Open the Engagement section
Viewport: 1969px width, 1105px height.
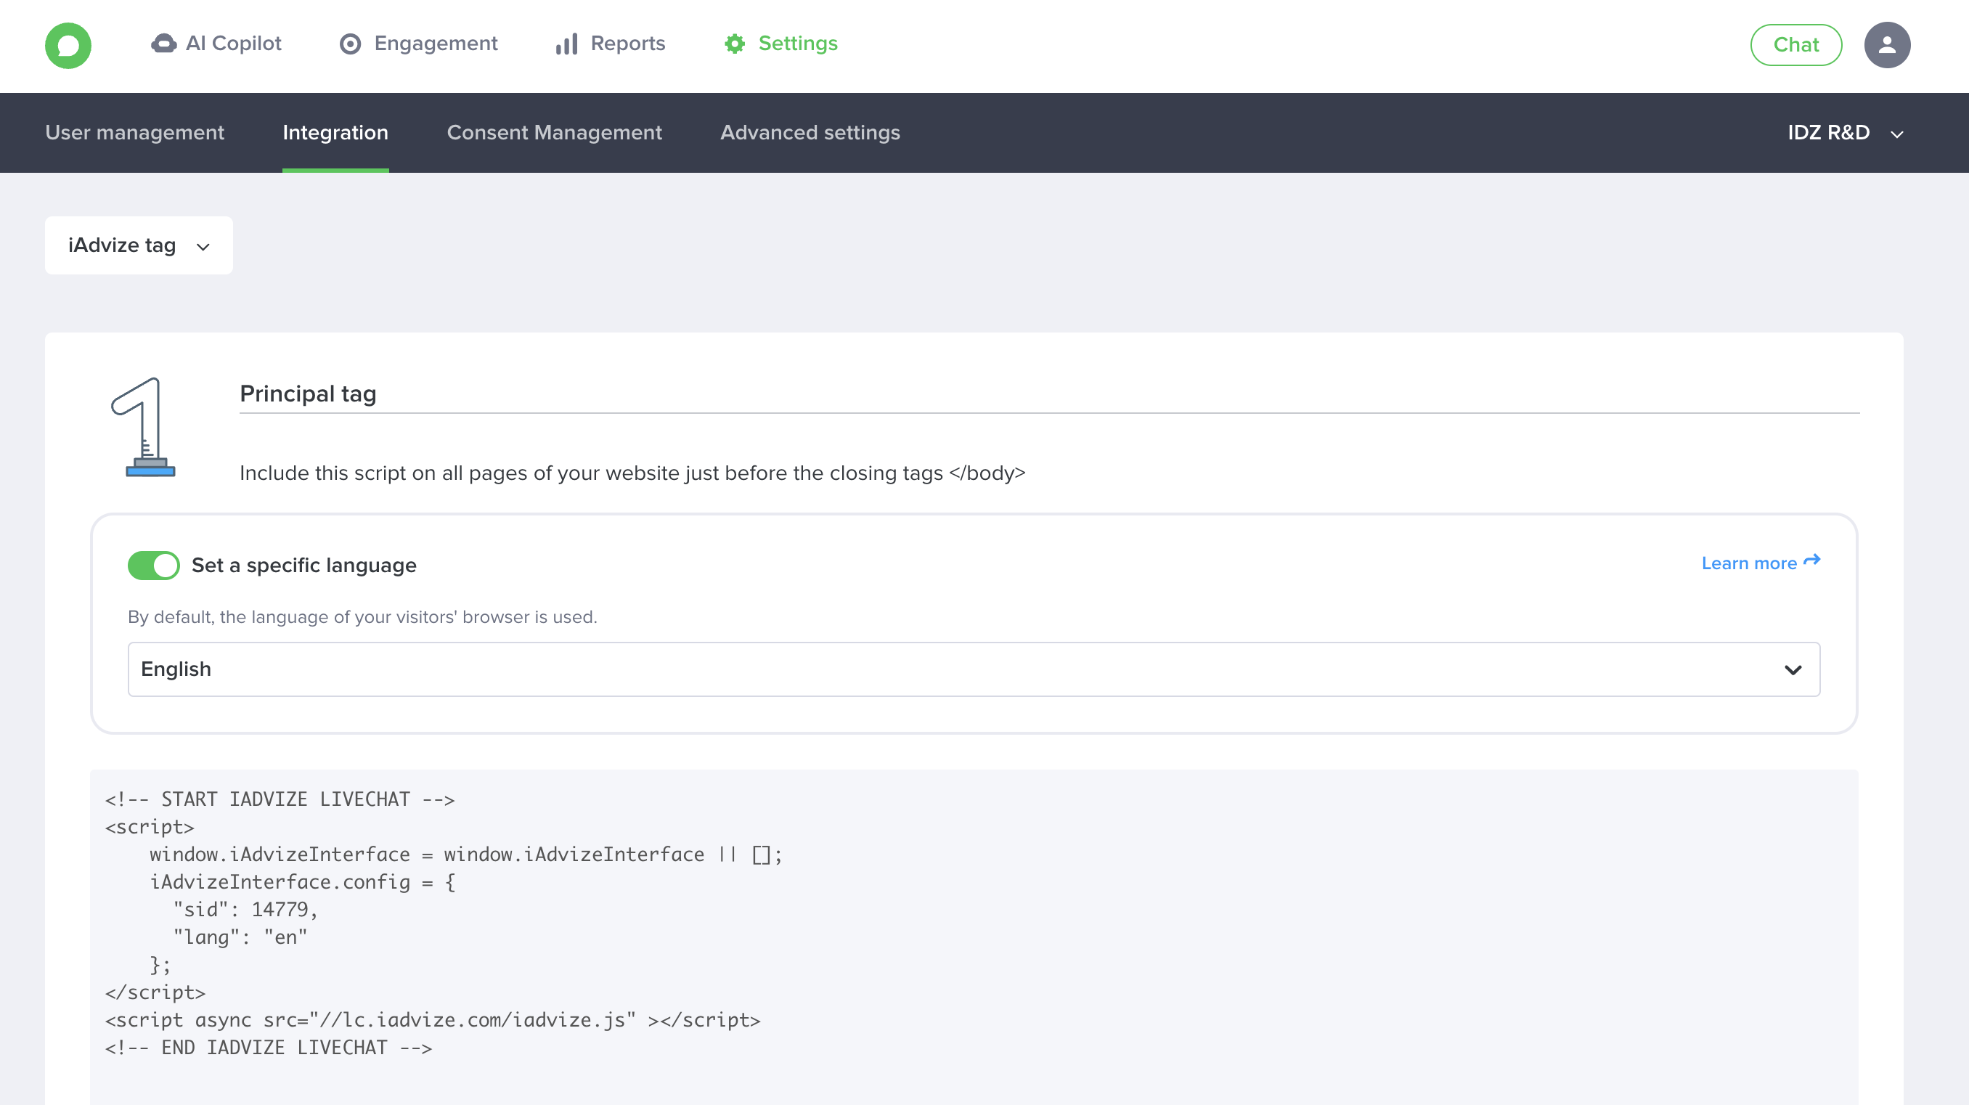418,44
